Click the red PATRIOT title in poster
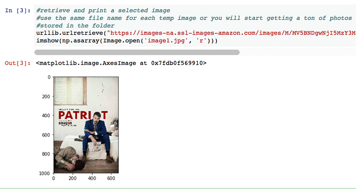This screenshot has width=360, height=192. point(83,116)
